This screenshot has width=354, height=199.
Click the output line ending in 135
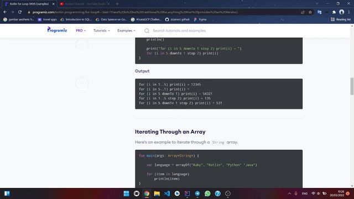(175, 98)
